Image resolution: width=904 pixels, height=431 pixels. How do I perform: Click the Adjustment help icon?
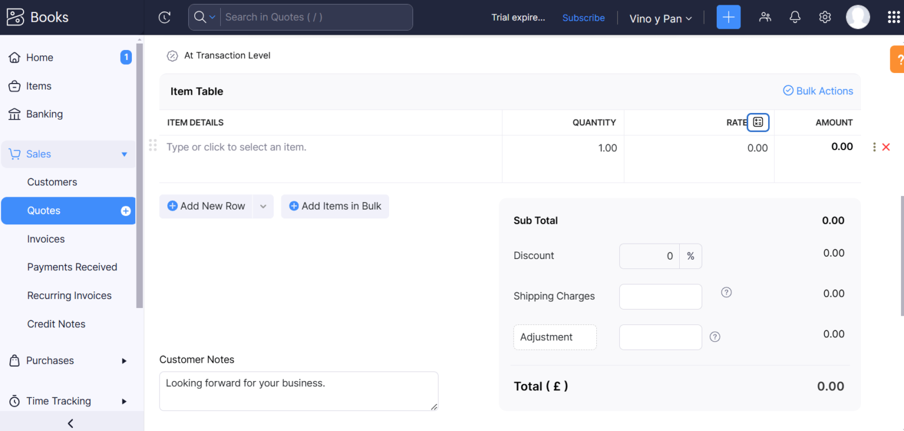(714, 337)
